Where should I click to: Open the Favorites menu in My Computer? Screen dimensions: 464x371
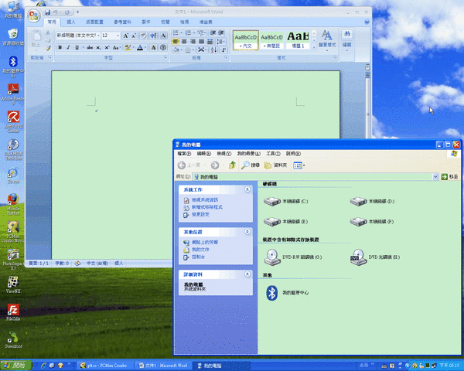point(249,154)
